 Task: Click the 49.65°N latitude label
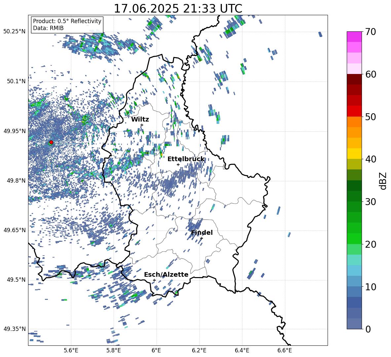tap(15, 230)
